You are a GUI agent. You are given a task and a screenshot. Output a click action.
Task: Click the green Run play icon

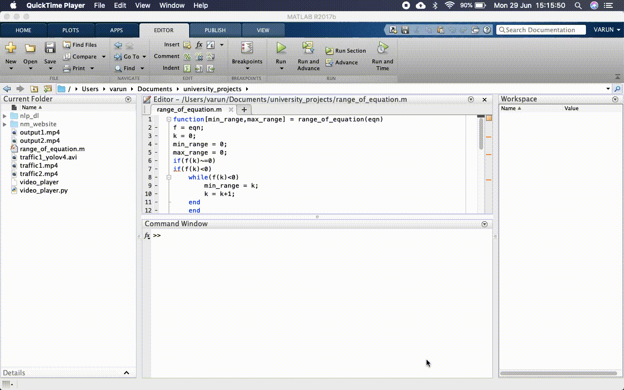281,48
